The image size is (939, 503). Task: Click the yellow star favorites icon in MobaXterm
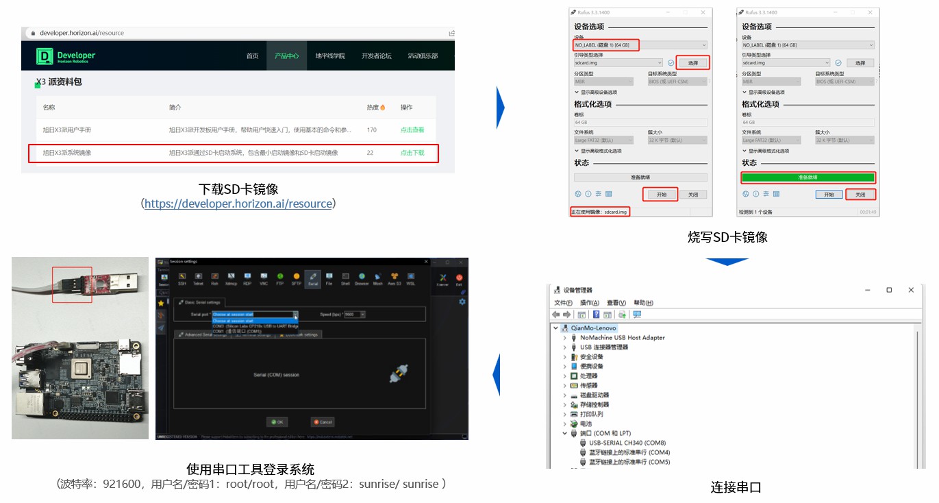click(160, 302)
